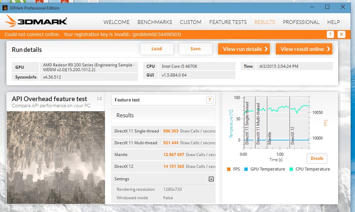Viewport: 355px width, 212px height.
Task: Open chart Details button
Action: (317, 158)
